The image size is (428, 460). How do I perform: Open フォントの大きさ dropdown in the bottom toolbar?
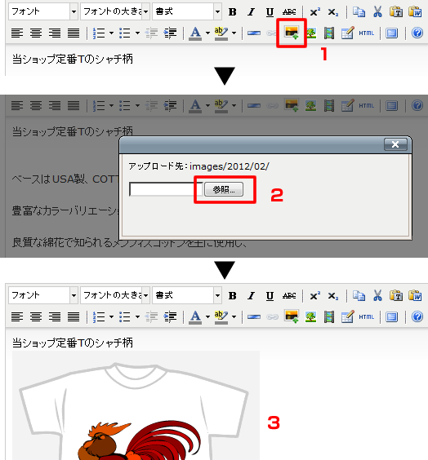115,295
